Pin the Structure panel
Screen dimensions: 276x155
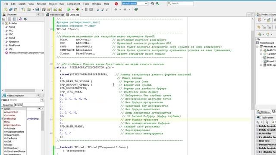pos(38,14)
